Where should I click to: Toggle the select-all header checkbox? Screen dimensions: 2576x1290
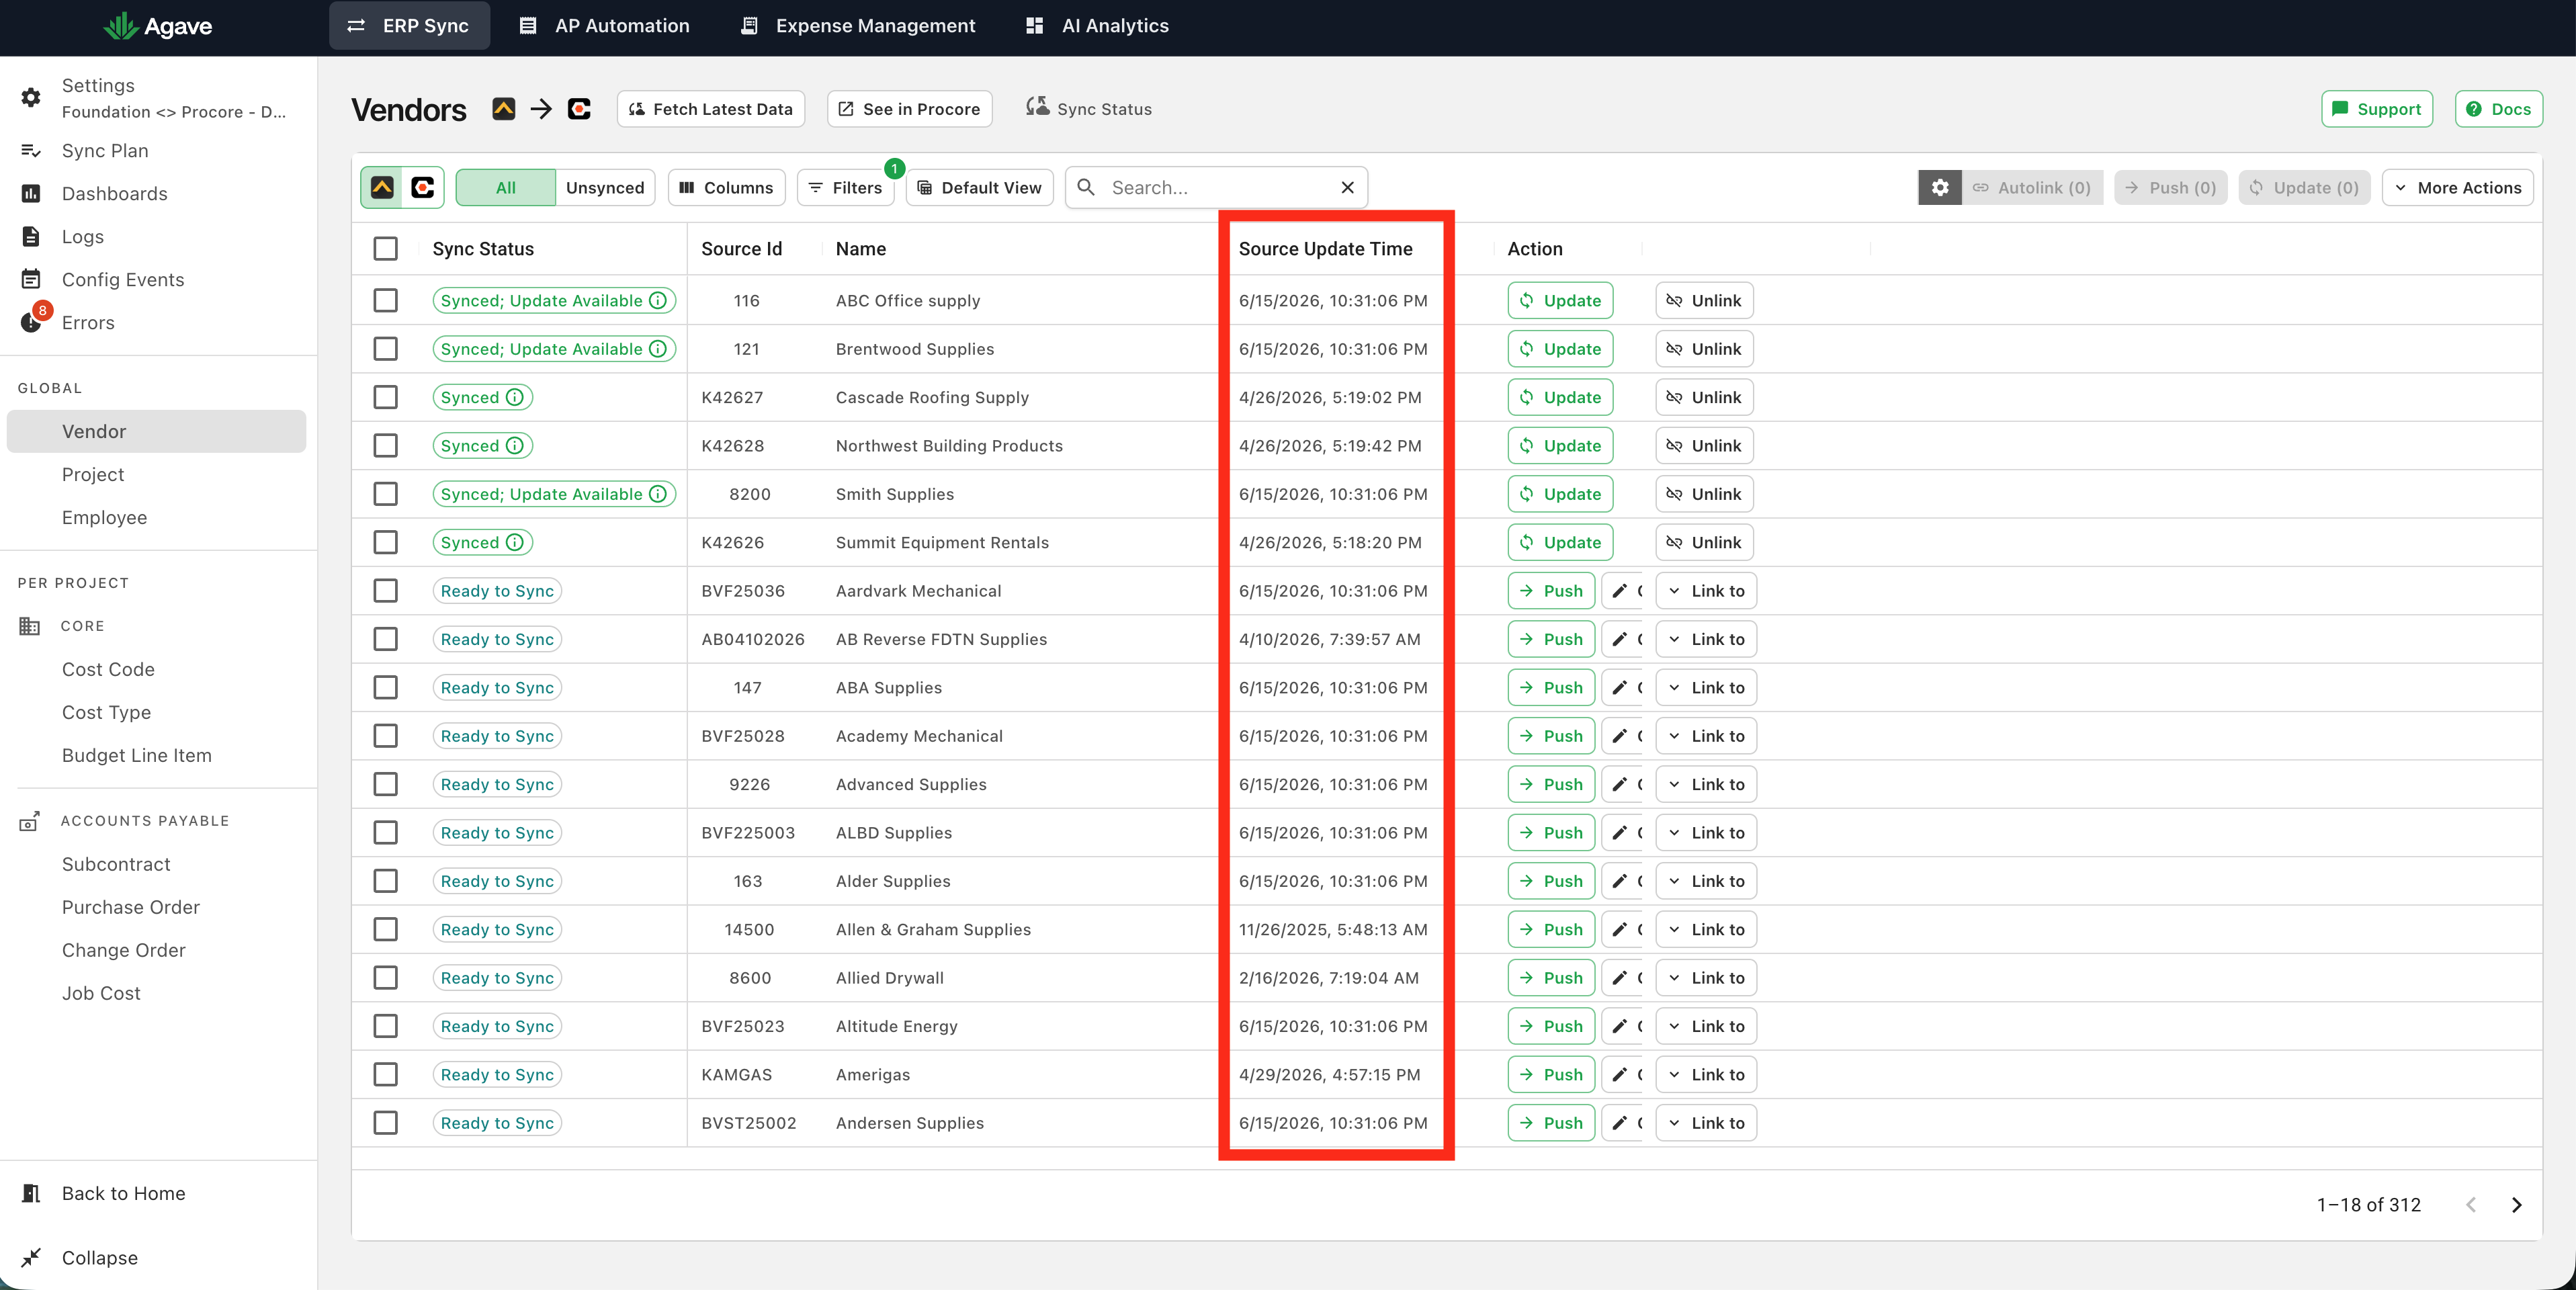pos(386,249)
